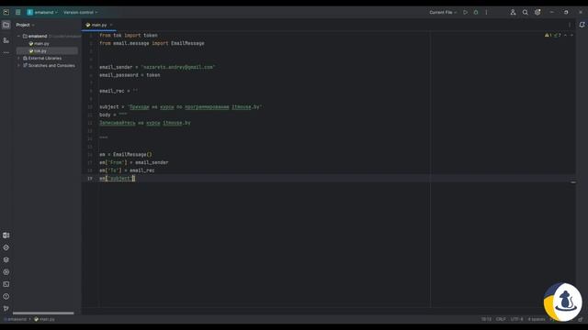This screenshot has height=330, width=588.
Task: Click the project panel horizontal scrollbar
Action: 43,313
